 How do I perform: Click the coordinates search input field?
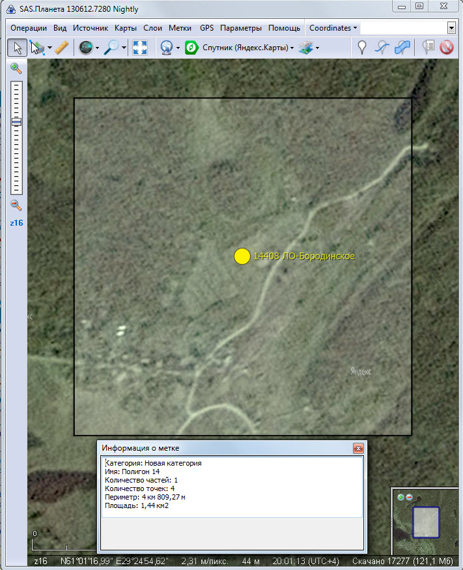click(x=404, y=28)
